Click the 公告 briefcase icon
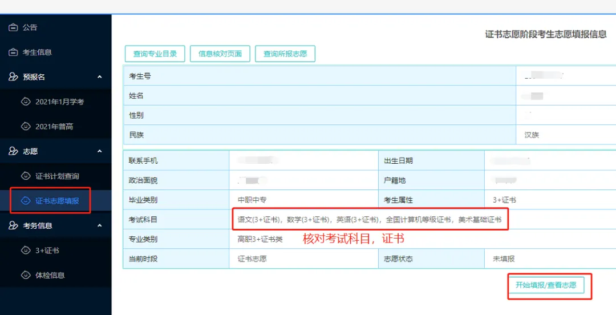The width and height of the screenshot is (616, 315). (x=13, y=27)
